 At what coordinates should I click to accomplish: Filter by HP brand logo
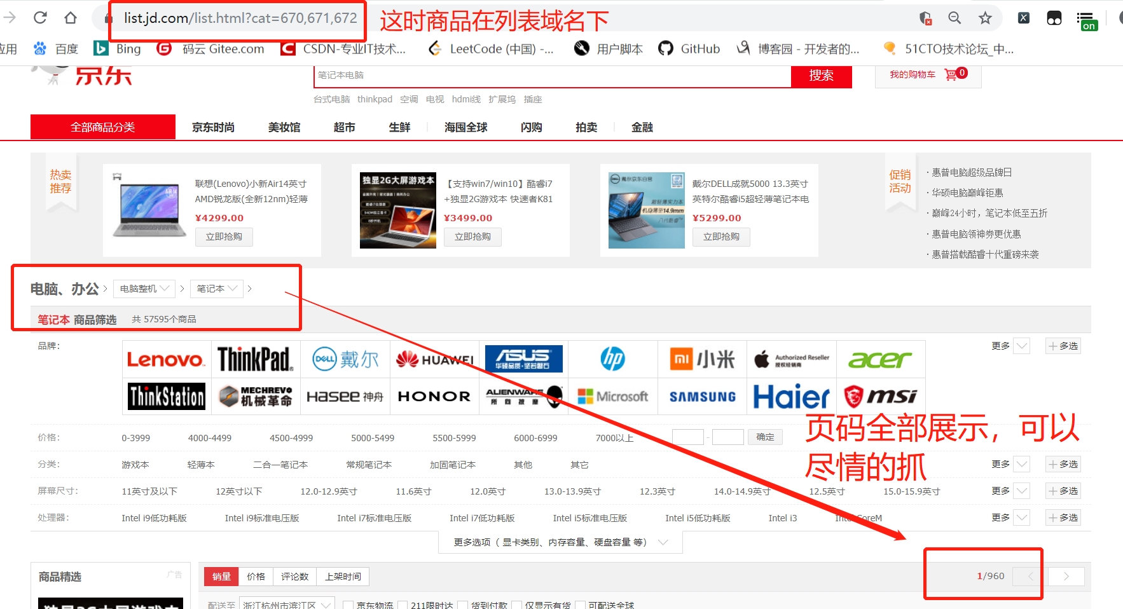(x=613, y=359)
